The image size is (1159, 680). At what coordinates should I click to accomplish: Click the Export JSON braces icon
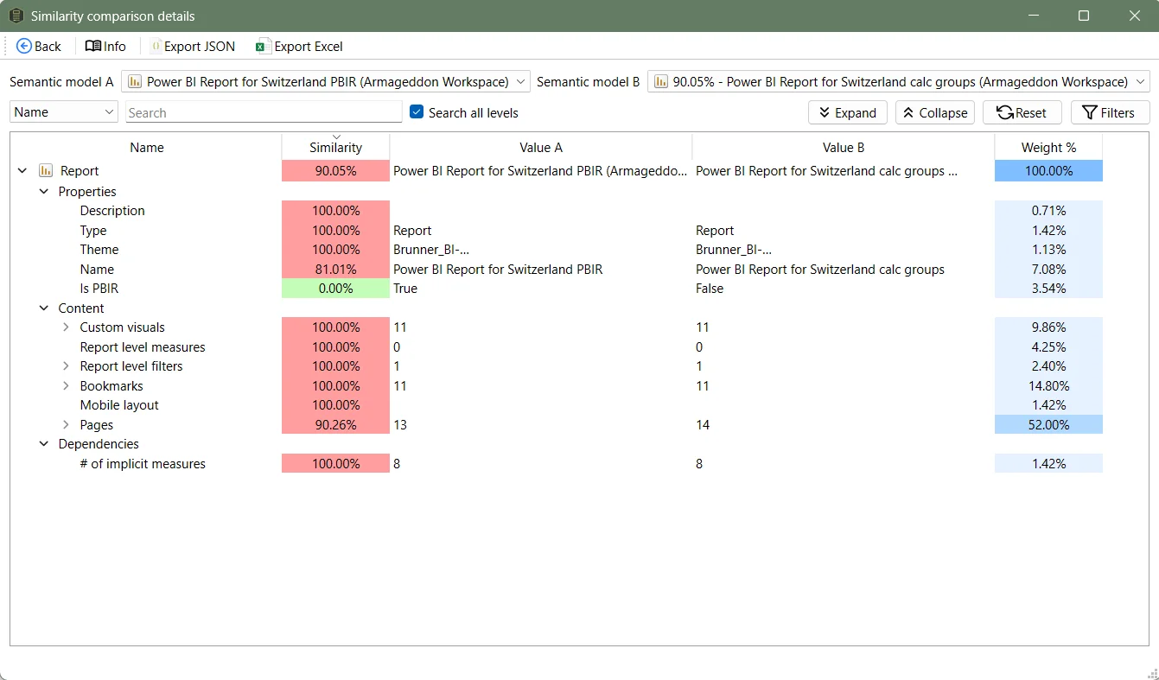point(156,46)
